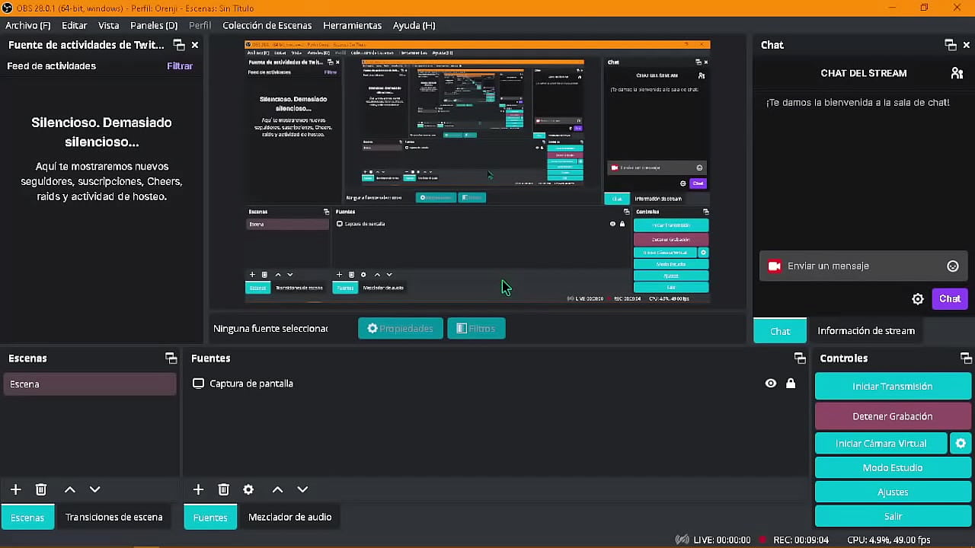Open emoji picker in chat message box
Image resolution: width=975 pixels, height=548 pixels.
[952, 266]
